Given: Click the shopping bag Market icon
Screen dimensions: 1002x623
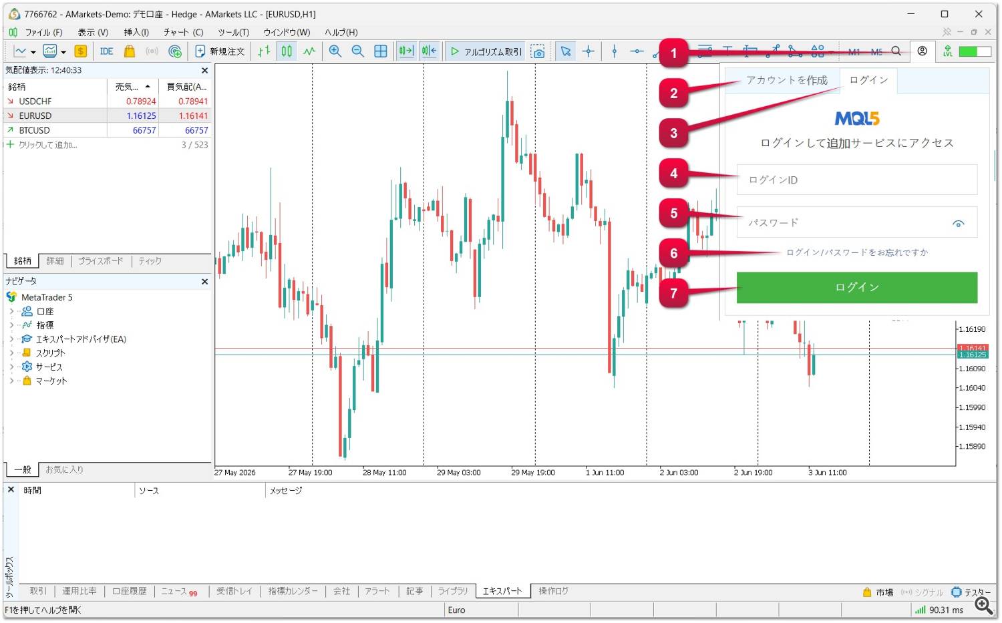Looking at the screenshot, I should (x=130, y=51).
